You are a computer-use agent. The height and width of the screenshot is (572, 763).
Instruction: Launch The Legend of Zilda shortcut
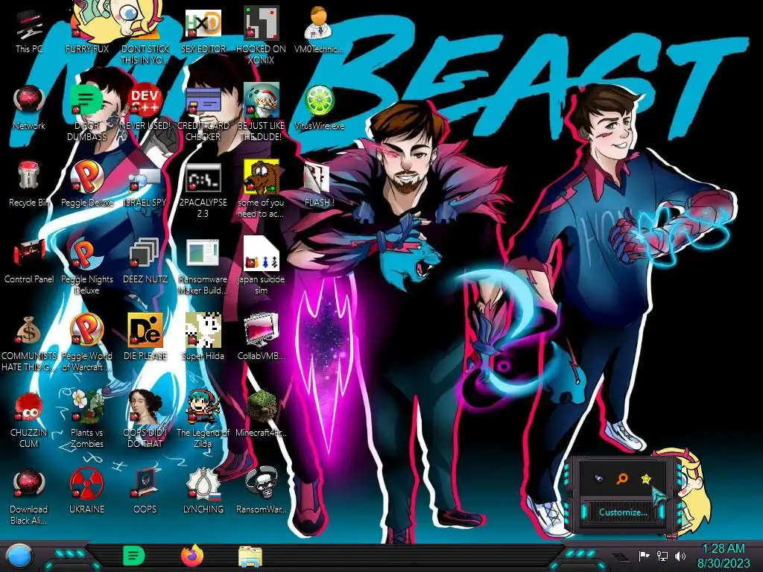coord(203,407)
